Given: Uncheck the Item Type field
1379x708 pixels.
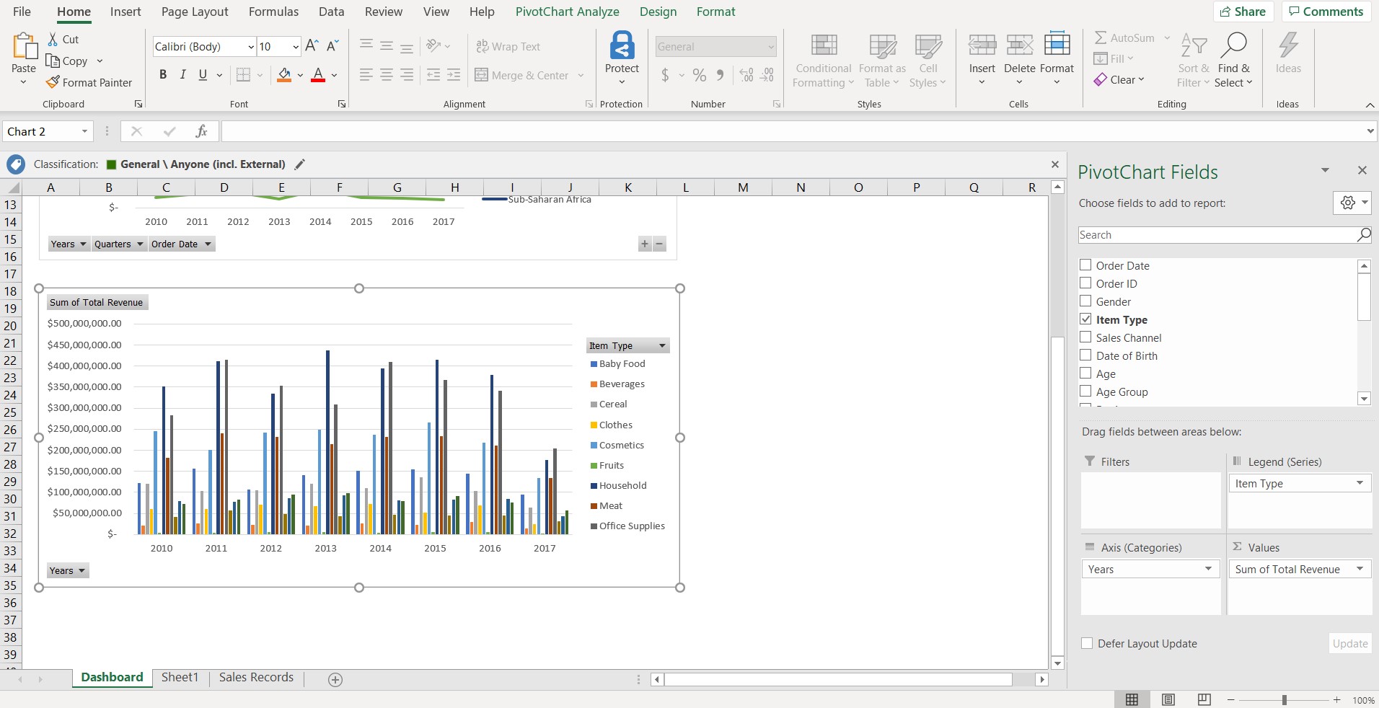Looking at the screenshot, I should click(x=1085, y=319).
